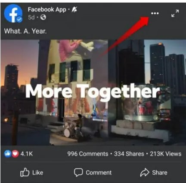
Task: View the red heart reaction icon
Action: [x=15, y=154]
